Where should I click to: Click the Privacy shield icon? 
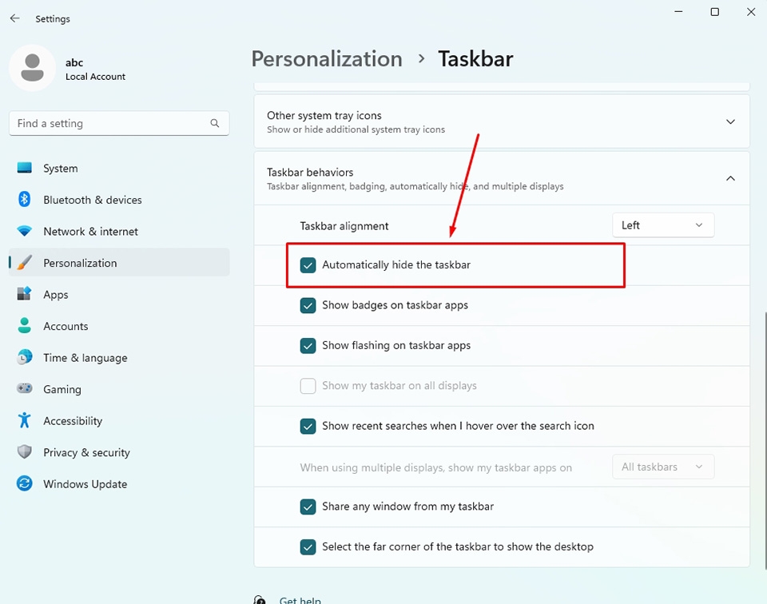25,452
